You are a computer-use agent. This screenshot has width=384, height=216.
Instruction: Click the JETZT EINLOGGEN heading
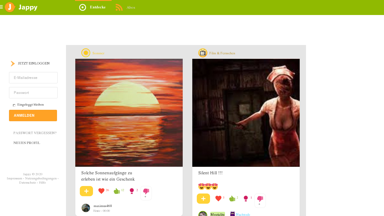pyautogui.click(x=34, y=64)
